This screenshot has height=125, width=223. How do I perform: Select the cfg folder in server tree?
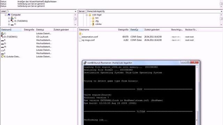(x=97, y=21)
